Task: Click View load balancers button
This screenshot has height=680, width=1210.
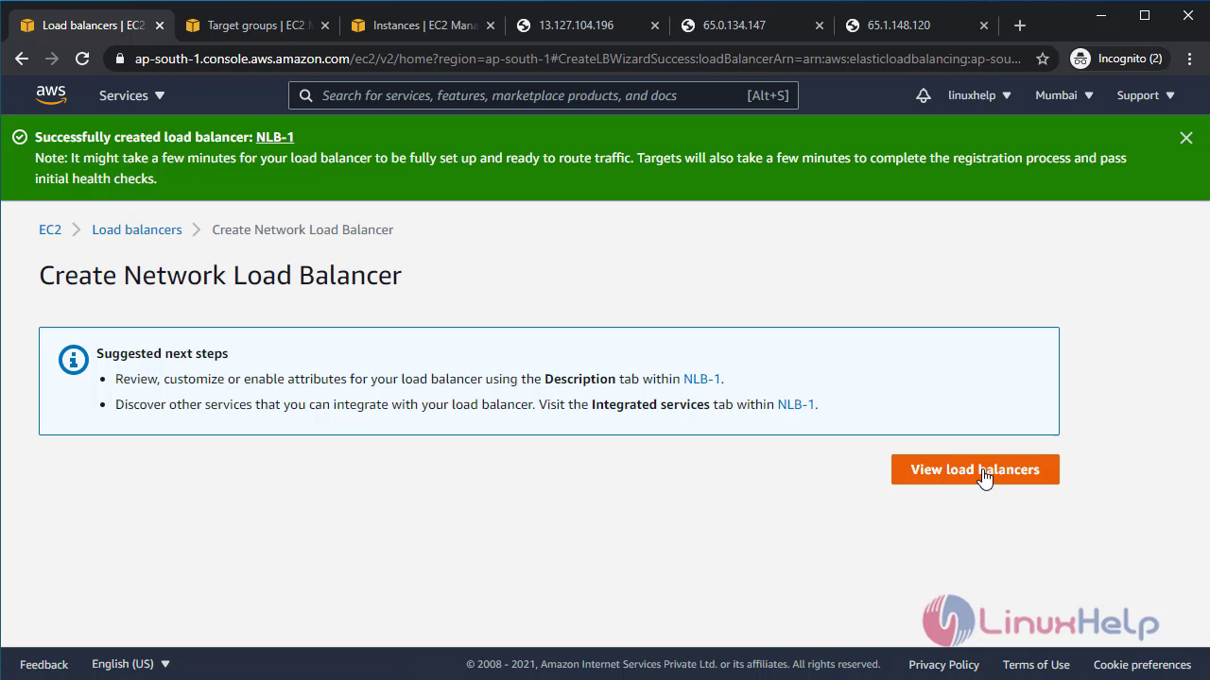Action: (975, 469)
